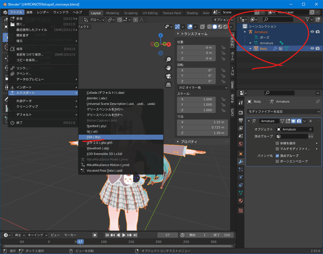Open the Scene properties tab icon
Image resolution: width=323 pixels, height=254 pixels.
241,136
